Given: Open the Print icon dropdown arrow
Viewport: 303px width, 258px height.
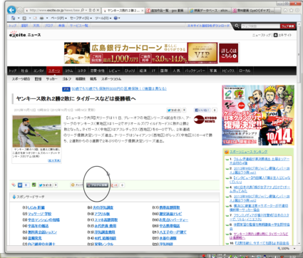Looking at the screenshot, I should click(47, 18).
